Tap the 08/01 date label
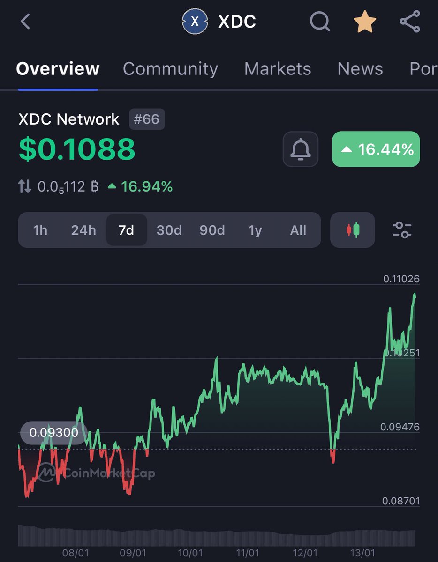This screenshot has width=438, height=562. [x=76, y=554]
